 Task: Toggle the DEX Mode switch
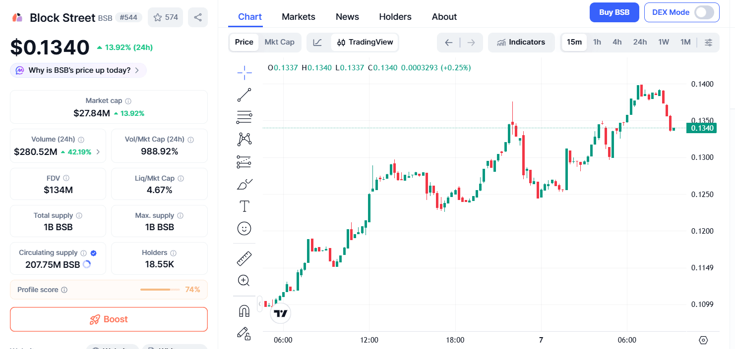[704, 12]
